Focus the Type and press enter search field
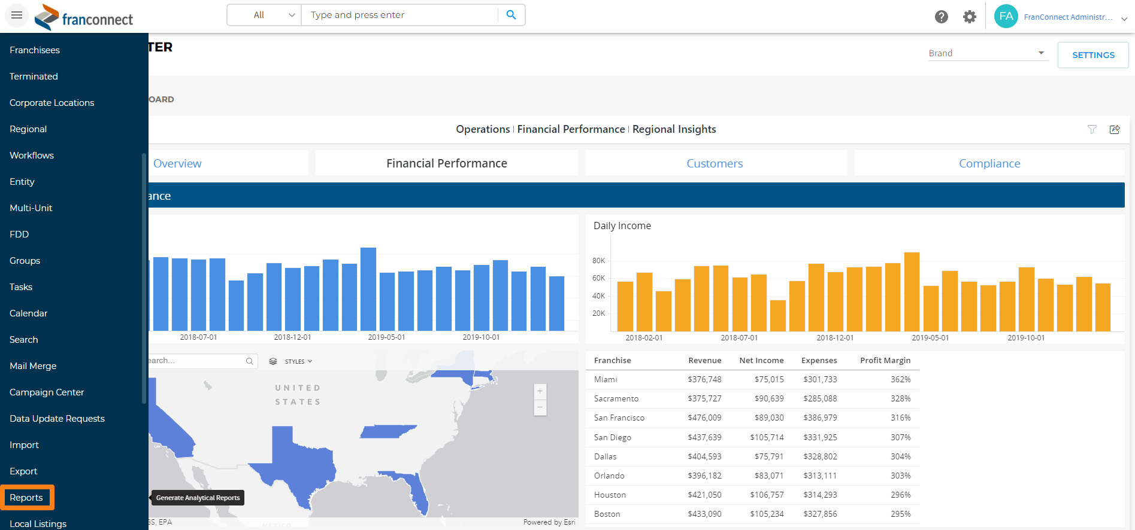 click(399, 15)
